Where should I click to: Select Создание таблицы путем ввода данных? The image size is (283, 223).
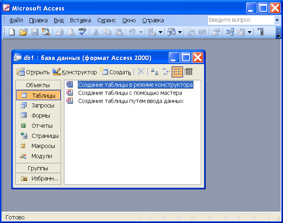(x=125, y=101)
